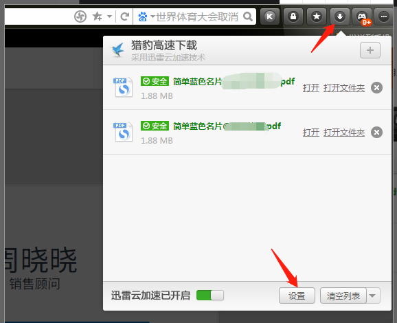Screen dimensions: 397x323
Task: Expand the 清空列表 dropdown arrow
Action: (x=372, y=296)
